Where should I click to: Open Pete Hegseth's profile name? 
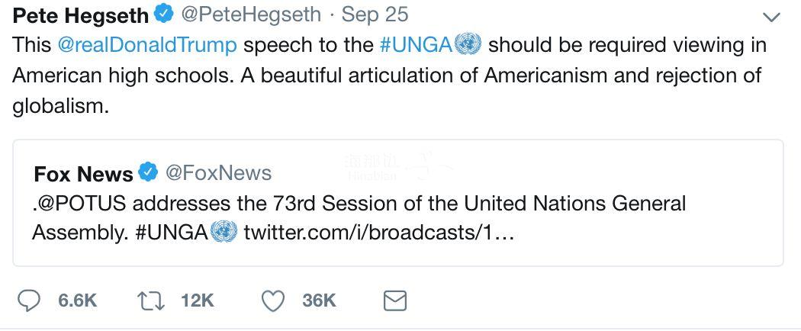[x=80, y=15]
